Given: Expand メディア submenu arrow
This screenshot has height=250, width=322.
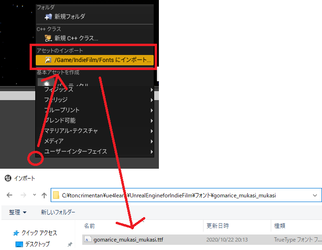Looking at the screenshot, I should click(x=151, y=141).
